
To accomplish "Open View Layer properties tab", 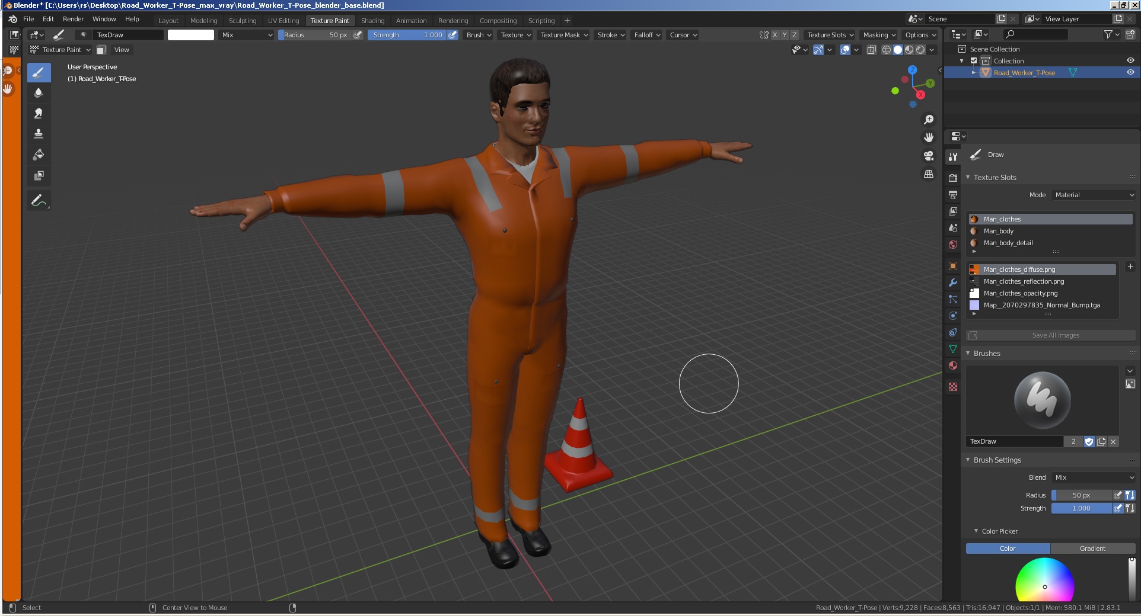I will pos(953,211).
